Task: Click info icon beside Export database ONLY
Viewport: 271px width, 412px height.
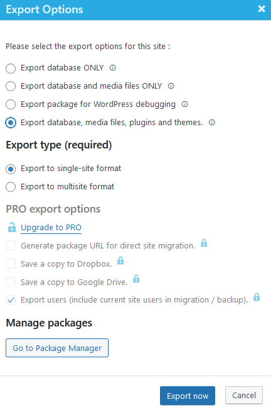Action: (x=113, y=68)
